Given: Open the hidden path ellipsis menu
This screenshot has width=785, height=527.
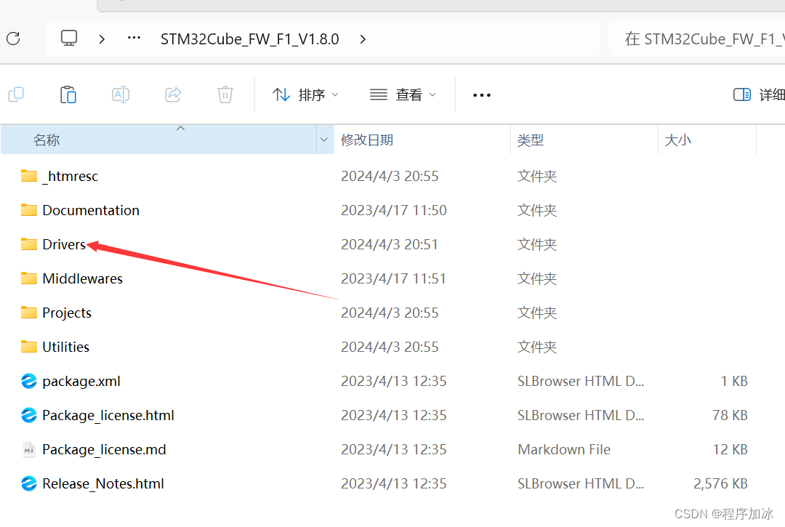Looking at the screenshot, I should click(134, 38).
